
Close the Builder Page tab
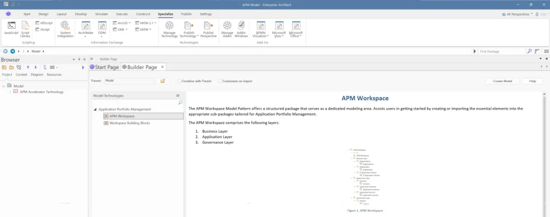(x=162, y=67)
